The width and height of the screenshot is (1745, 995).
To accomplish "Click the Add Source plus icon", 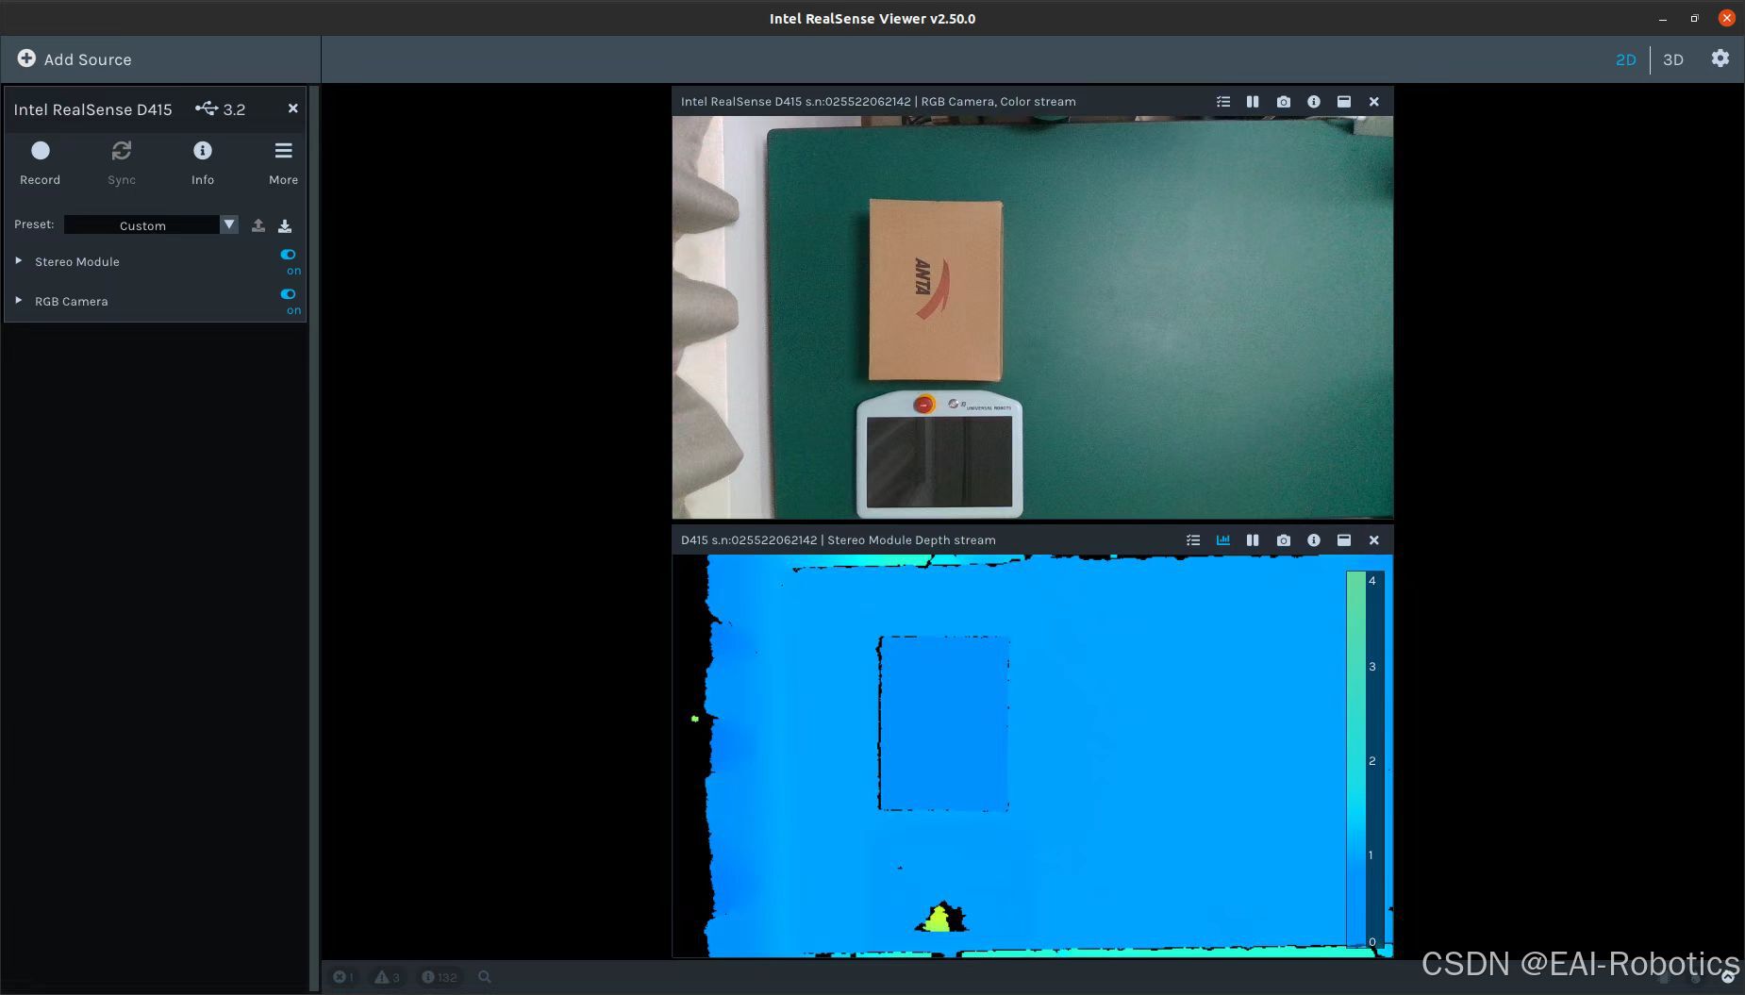I will (26, 58).
